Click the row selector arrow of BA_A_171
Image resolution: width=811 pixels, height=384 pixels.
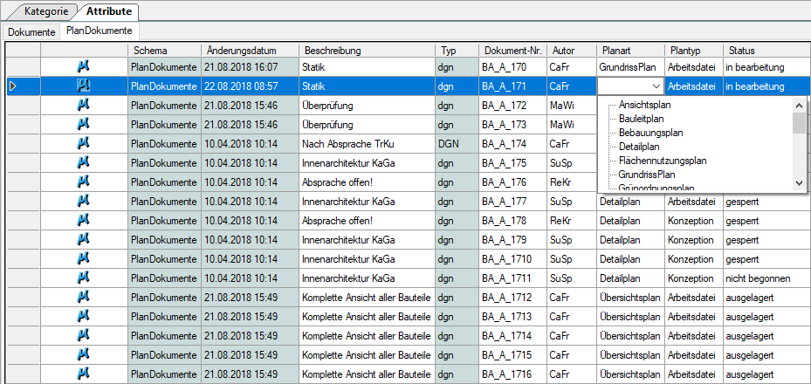pyautogui.click(x=13, y=86)
